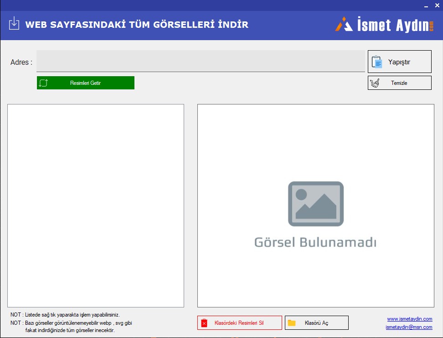443x338 pixels.
Task: Fetch images with the Resimleri Getir label
Action: [x=85, y=83]
